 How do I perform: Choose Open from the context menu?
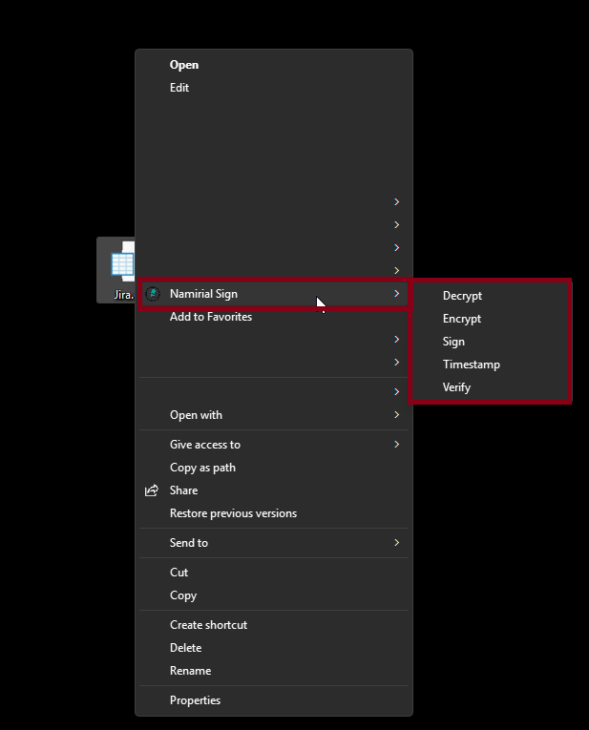[184, 65]
